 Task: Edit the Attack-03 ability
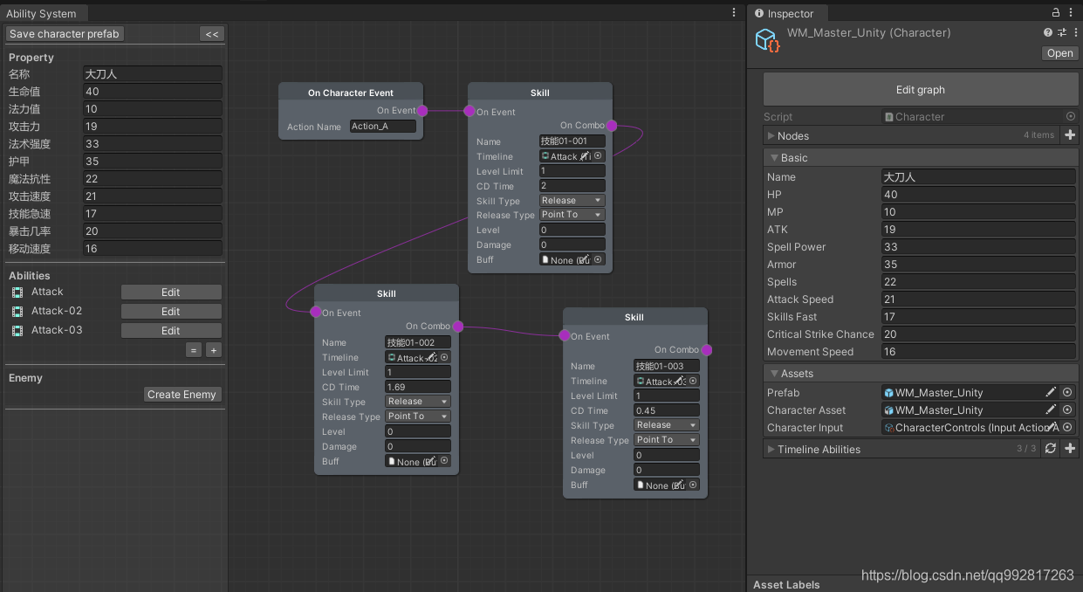pos(171,331)
